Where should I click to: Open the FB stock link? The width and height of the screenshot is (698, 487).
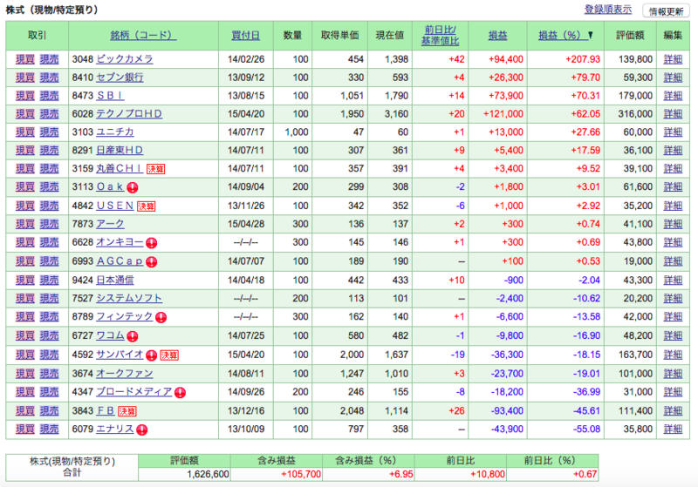click(x=106, y=410)
